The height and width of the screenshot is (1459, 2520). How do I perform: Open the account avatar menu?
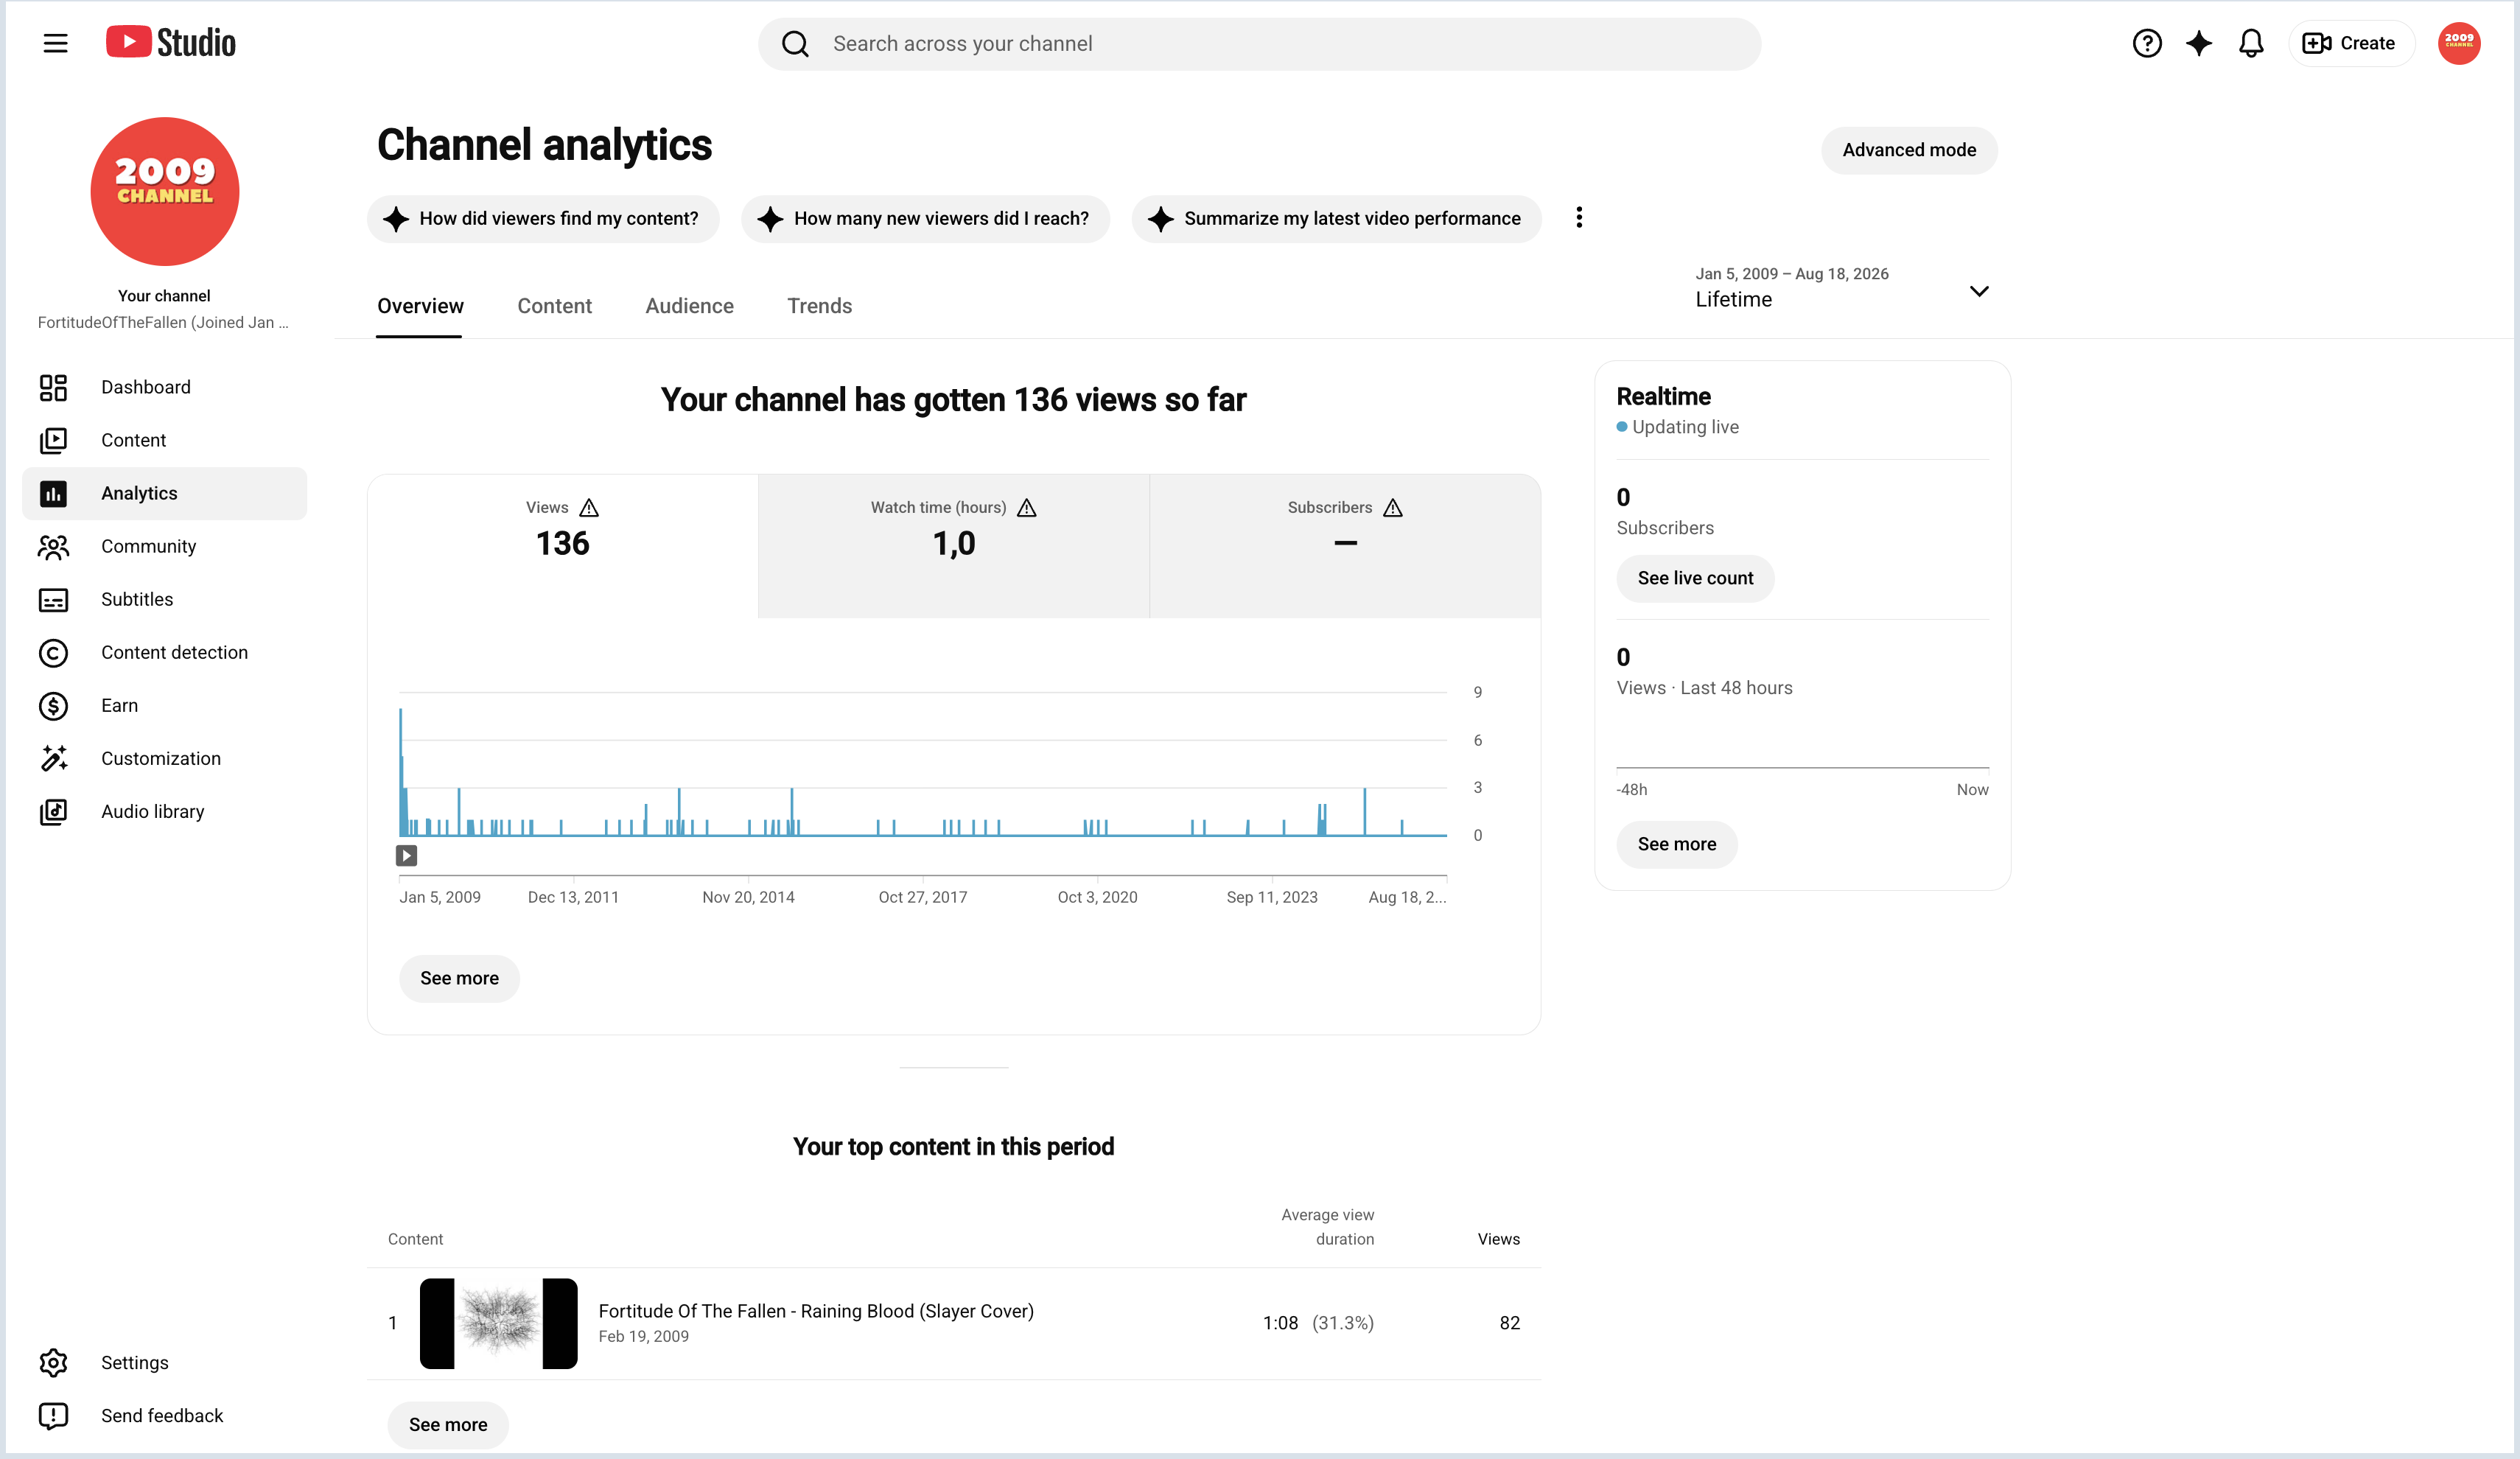(x=2459, y=43)
